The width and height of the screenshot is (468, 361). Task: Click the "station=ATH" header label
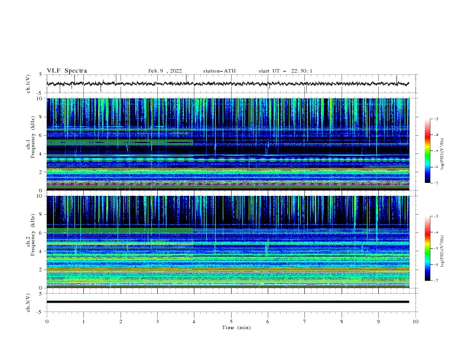tap(219, 71)
